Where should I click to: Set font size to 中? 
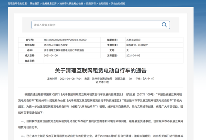point(149,78)
